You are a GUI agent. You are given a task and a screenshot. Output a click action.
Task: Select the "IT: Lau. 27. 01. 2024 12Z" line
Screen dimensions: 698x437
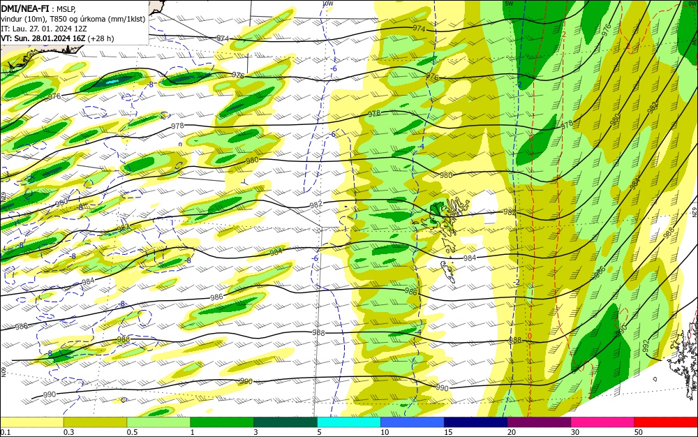(x=43, y=29)
